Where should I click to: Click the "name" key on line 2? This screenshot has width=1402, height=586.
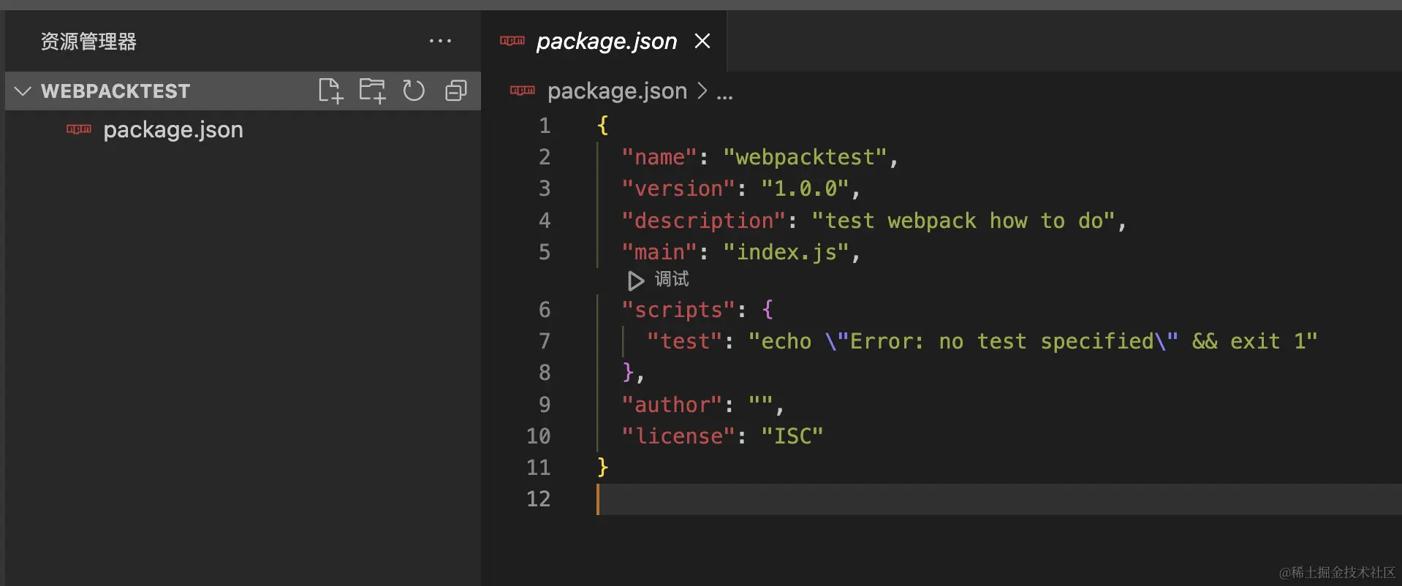[x=659, y=157]
